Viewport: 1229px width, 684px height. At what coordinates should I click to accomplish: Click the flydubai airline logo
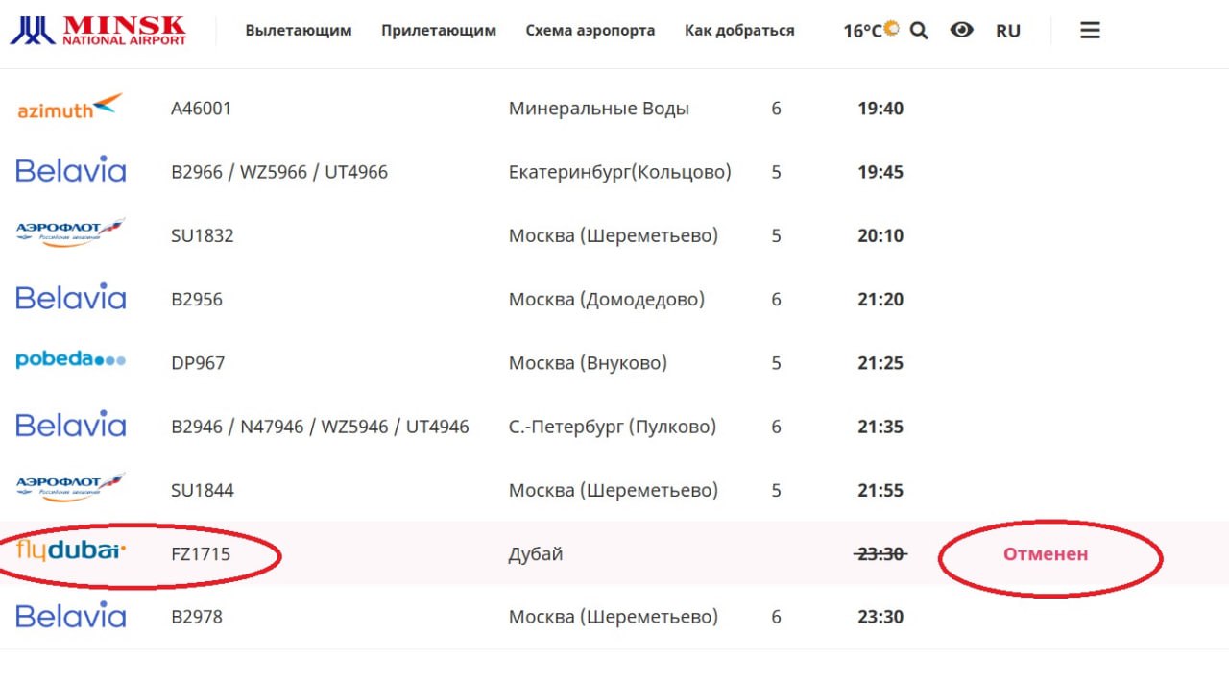click(x=70, y=551)
